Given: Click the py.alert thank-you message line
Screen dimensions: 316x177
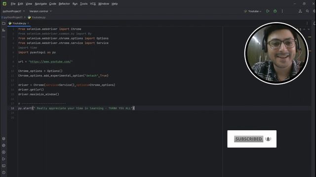Looking at the screenshot, I should tap(76, 108).
